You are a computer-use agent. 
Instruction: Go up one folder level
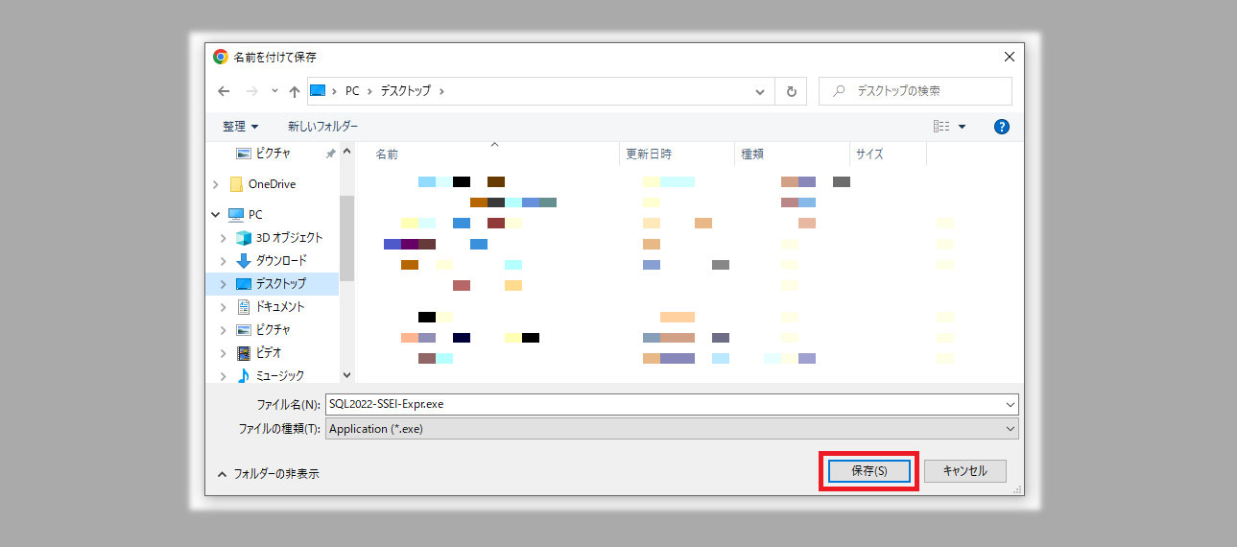coord(295,91)
